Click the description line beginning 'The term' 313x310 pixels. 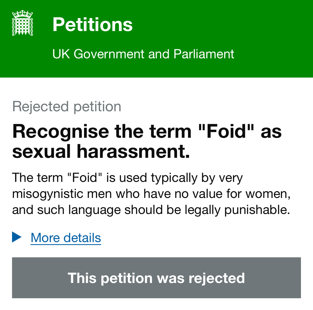[127, 178]
